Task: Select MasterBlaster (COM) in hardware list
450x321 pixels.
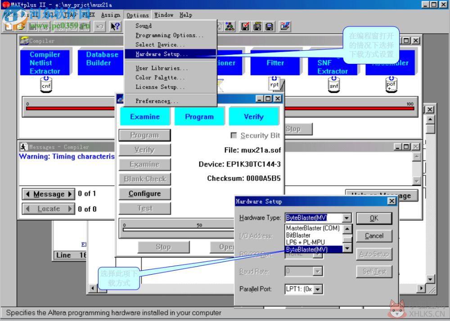Action: (x=313, y=228)
